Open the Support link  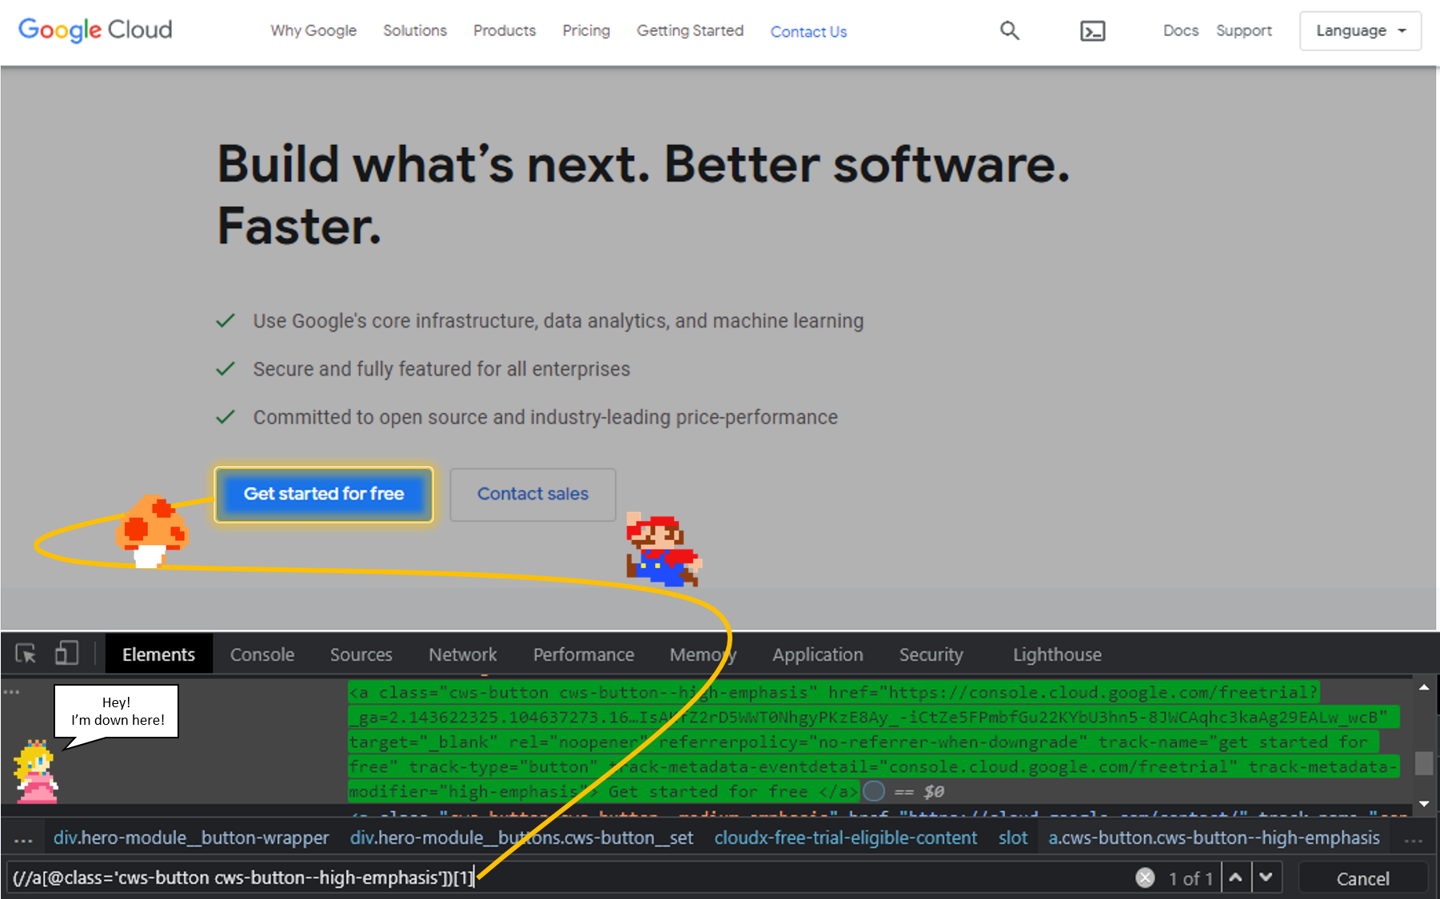tap(1244, 30)
